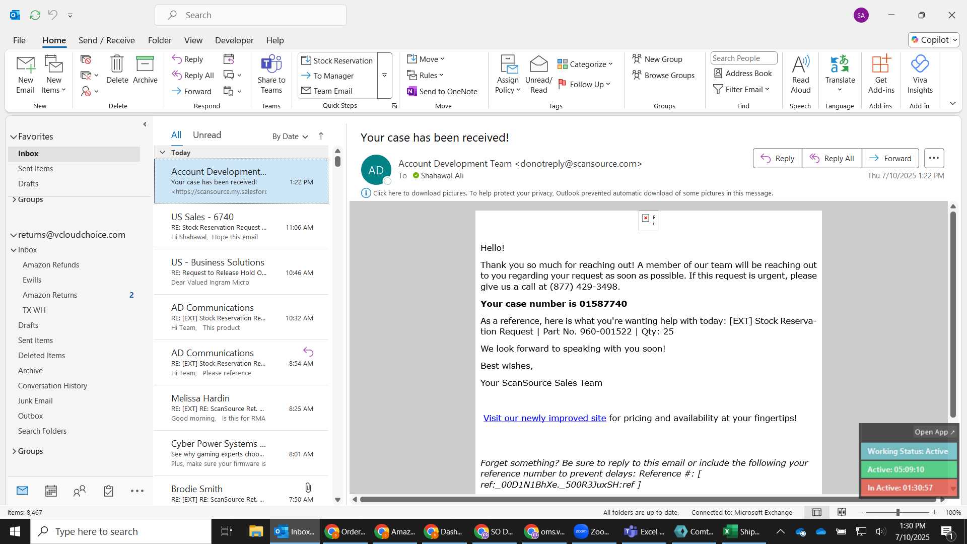Open 'Visit our newly improved site' link
This screenshot has width=967, height=544.
point(544,418)
